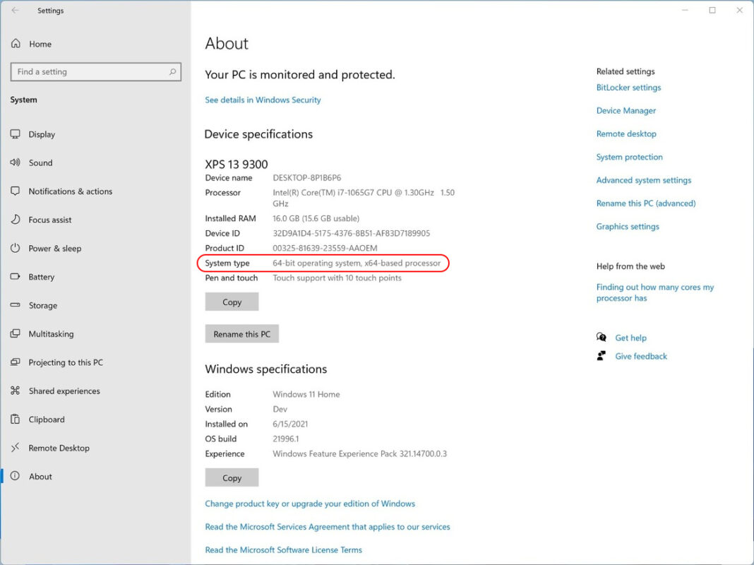Open Advanced system settings
Viewport: 754px width, 565px height.
[644, 180]
